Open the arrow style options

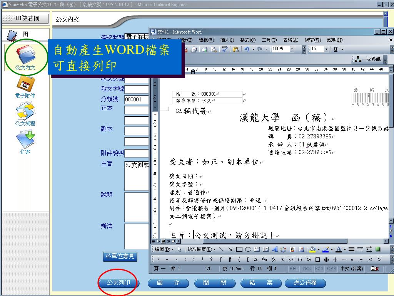tap(369, 249)
